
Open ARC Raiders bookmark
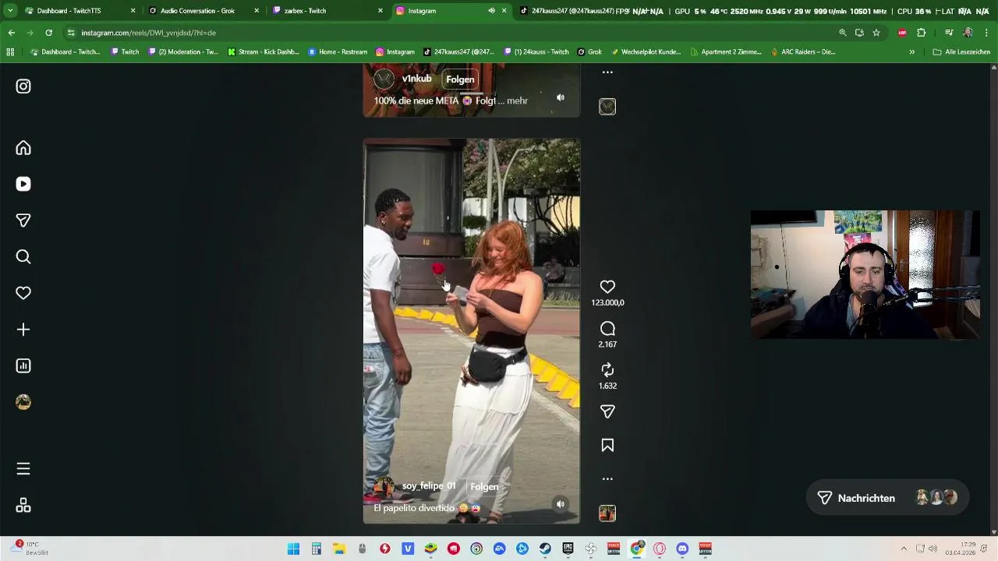tap(803, 52)
